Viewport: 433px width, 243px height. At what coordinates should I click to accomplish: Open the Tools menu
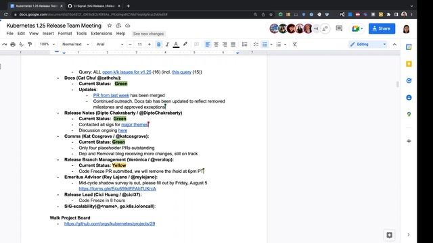click(x=81, y=34)
